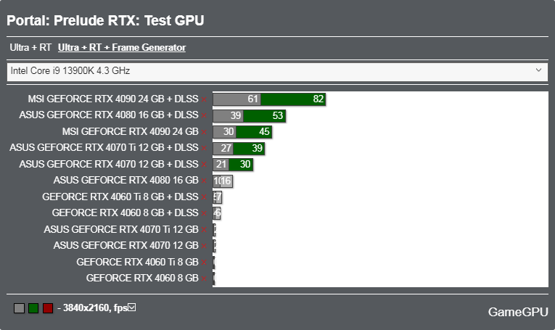Remove ASUS GEFORCE RTX 4080 16 GB row without DLSS
This screenshot has height=330, width=555.
(204, 181)
